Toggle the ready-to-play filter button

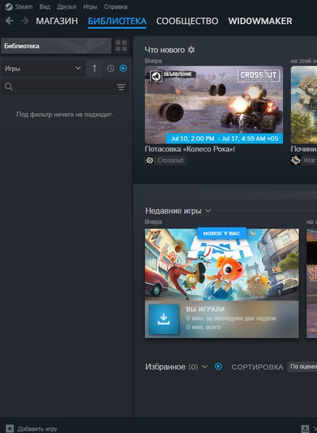pos(124,68)
